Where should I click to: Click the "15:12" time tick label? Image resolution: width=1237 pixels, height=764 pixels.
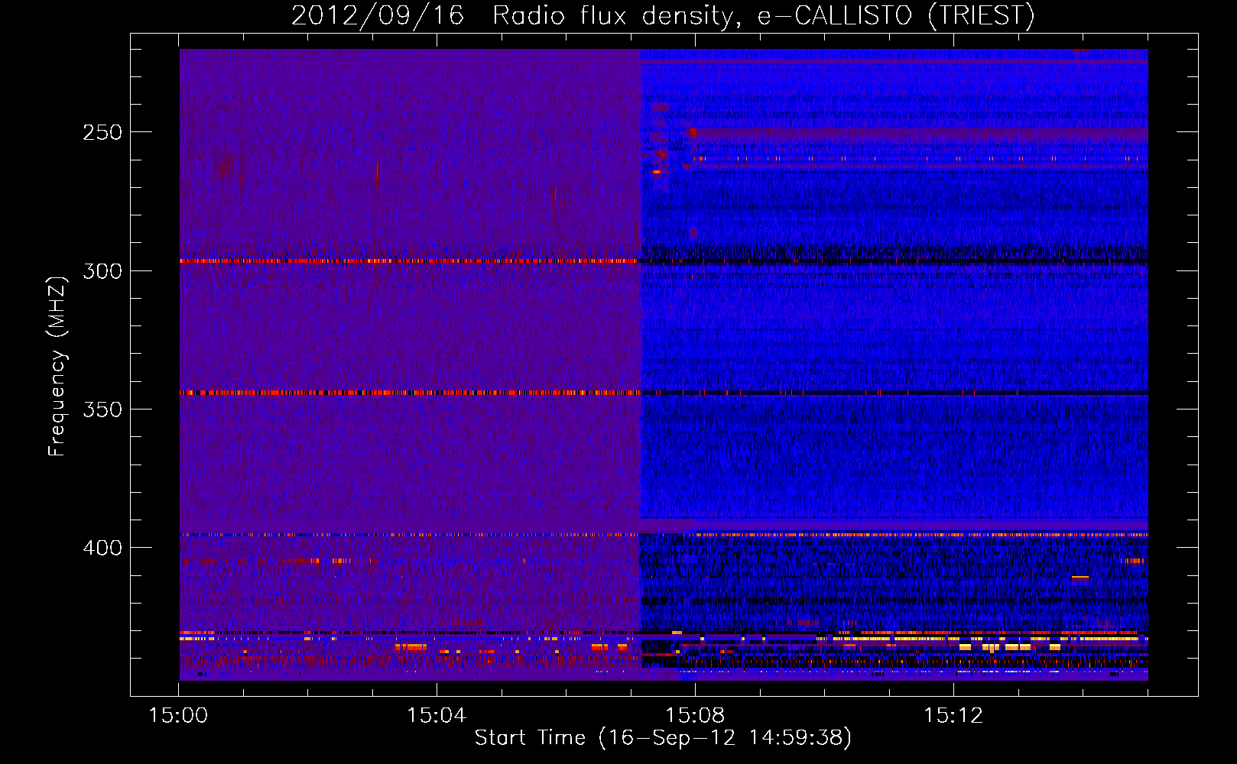click(953, 715)
